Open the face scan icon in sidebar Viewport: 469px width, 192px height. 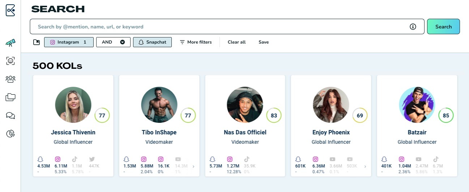(10, 61)
